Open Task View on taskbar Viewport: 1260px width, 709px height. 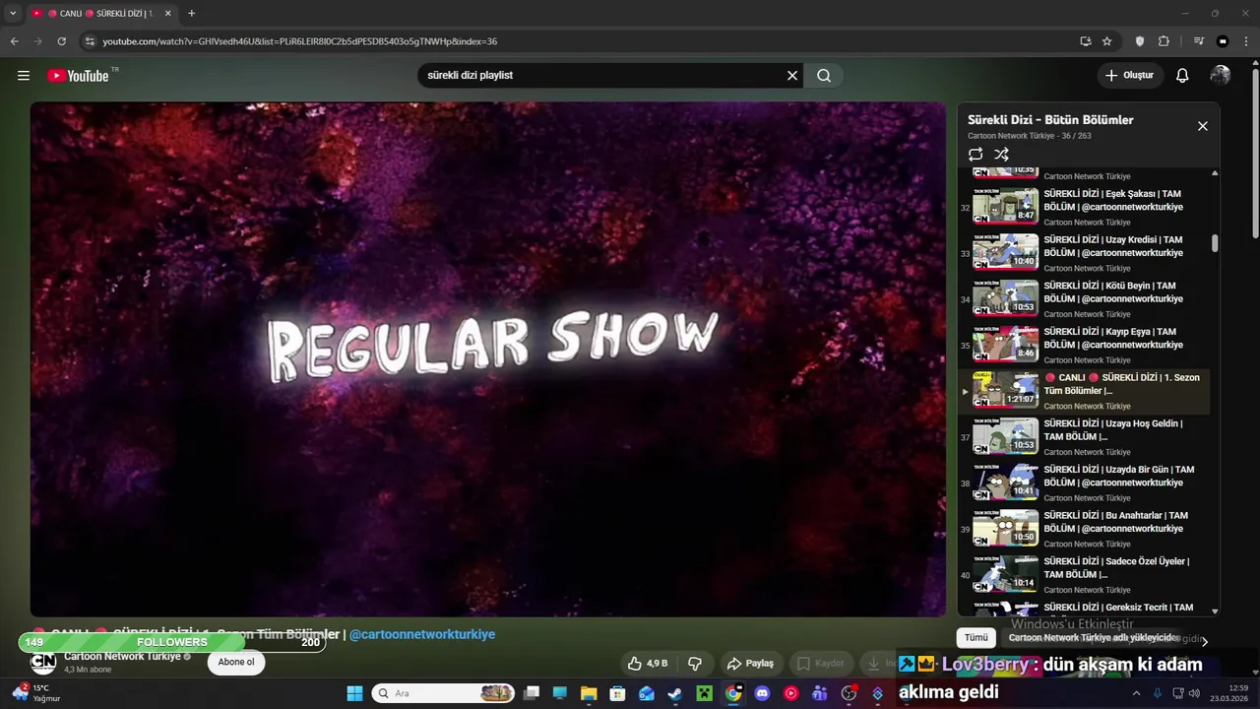pyautogui.click(x=531, y=693)
